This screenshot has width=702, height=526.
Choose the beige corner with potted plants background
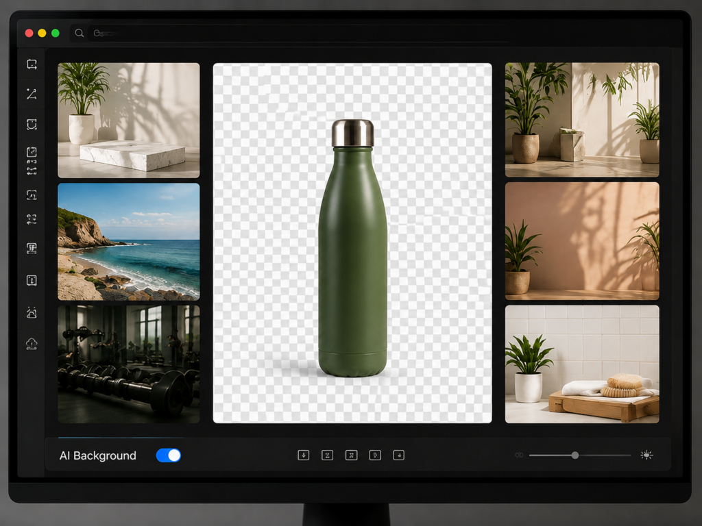tap(582, 120)
